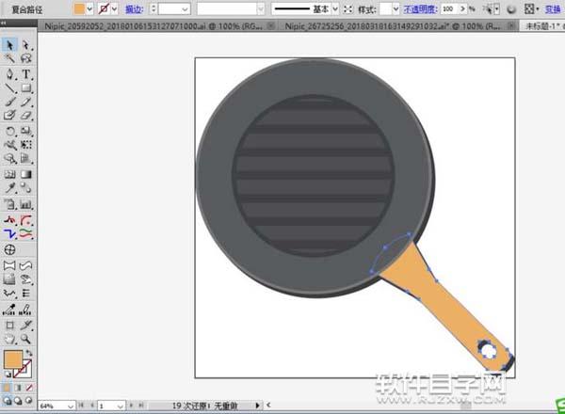This screenshot has width=565, height=414.
Task: Set None mode button below swatches
Action: (29, 388)
